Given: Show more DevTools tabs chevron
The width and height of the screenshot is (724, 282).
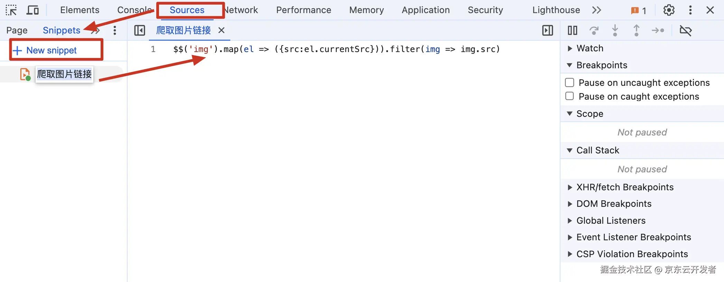Looking at the screenshot, I should [596, 10].
